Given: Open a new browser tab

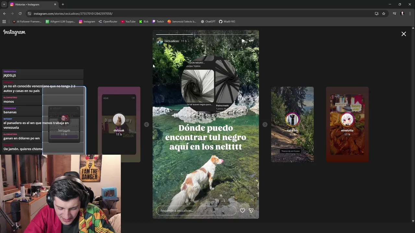Looking at the screenshot, I should coord(63,5).
